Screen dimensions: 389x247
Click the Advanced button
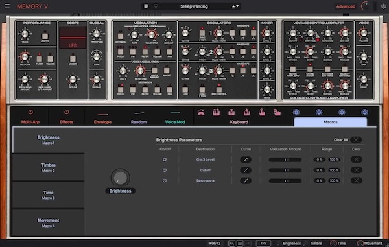[346, 6]
